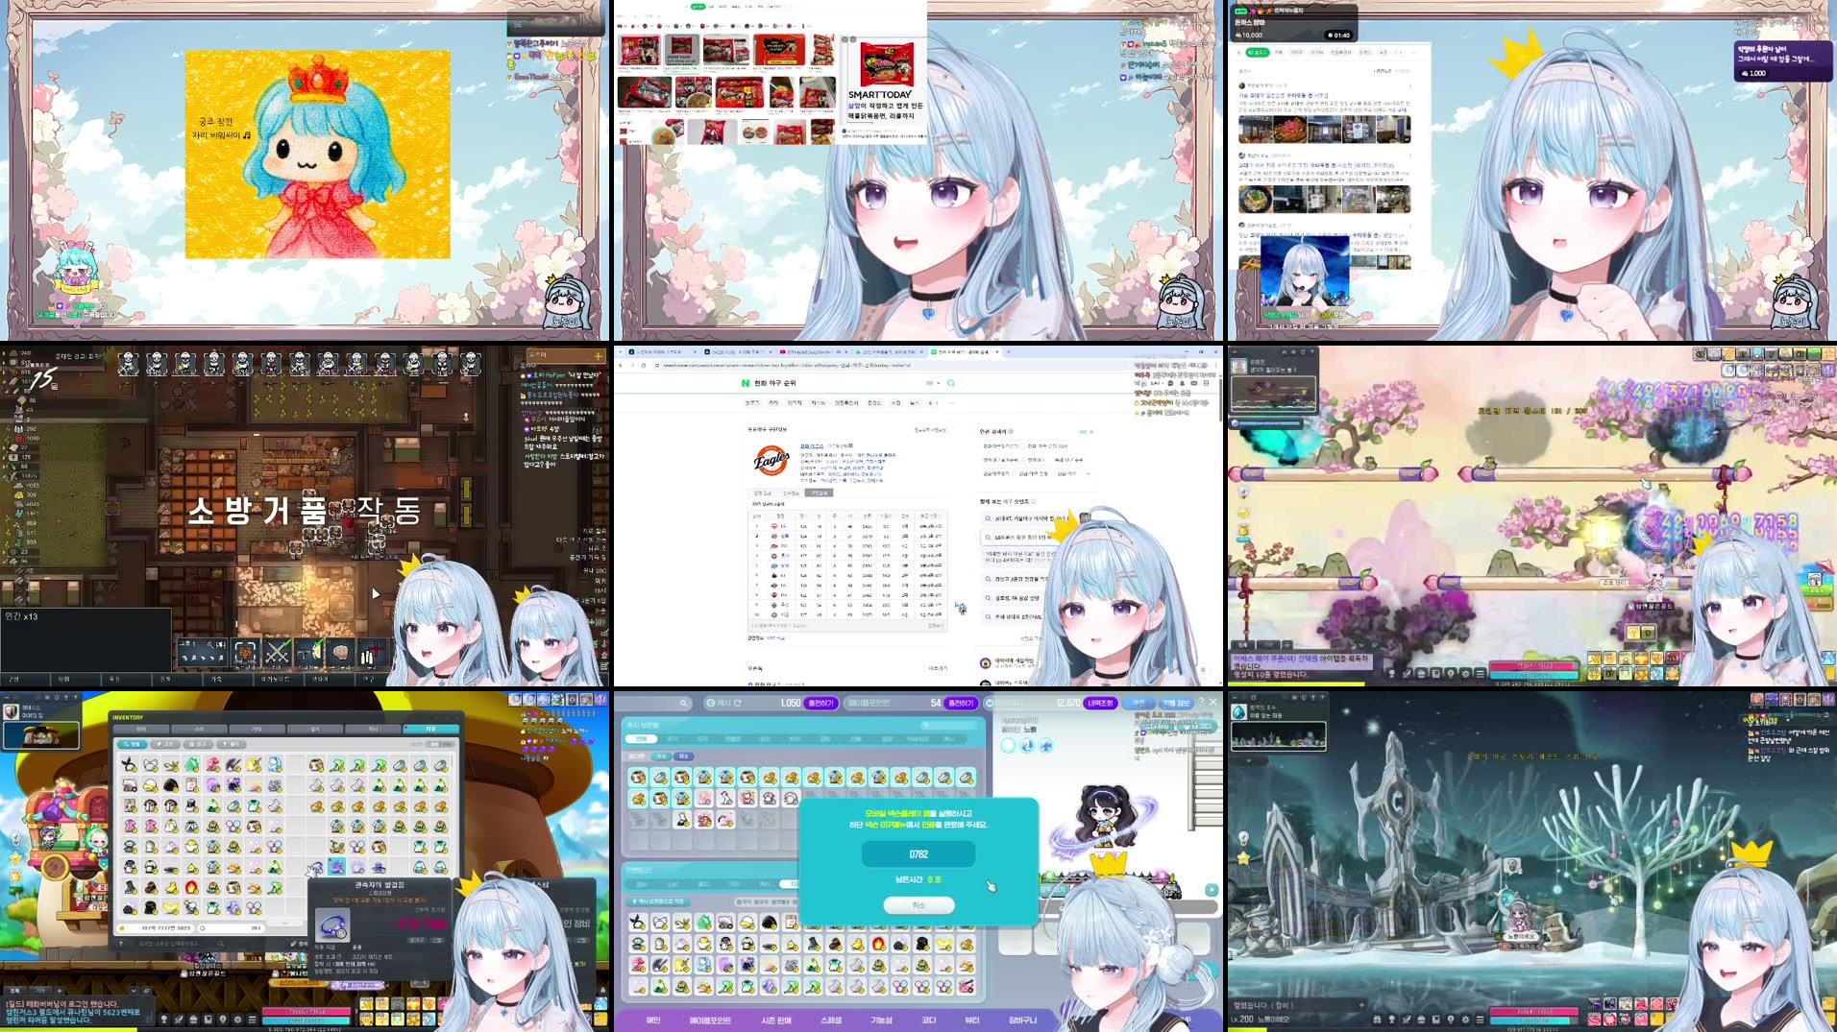
Task: Open the 소비 inventory tab
Action: 199,729
